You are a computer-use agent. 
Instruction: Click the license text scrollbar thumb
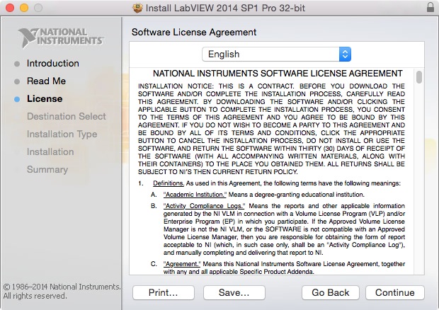tap(419, 77)
